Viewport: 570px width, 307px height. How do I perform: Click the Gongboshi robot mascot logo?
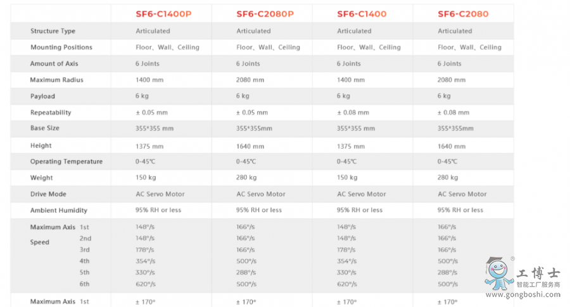pos(498,273)
